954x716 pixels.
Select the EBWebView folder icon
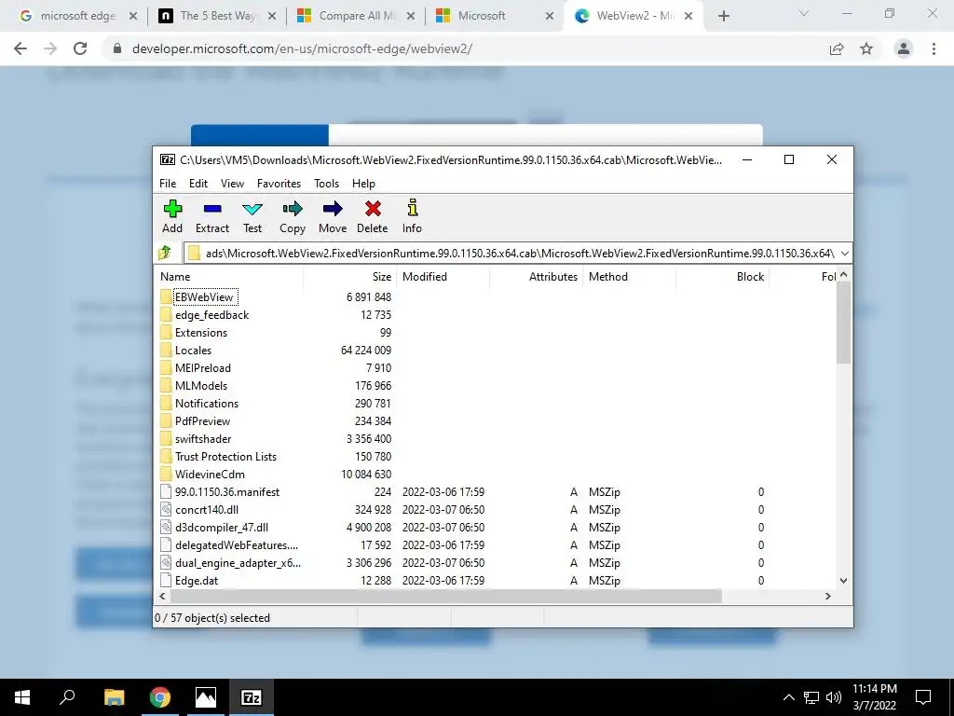tap(166, 296)
